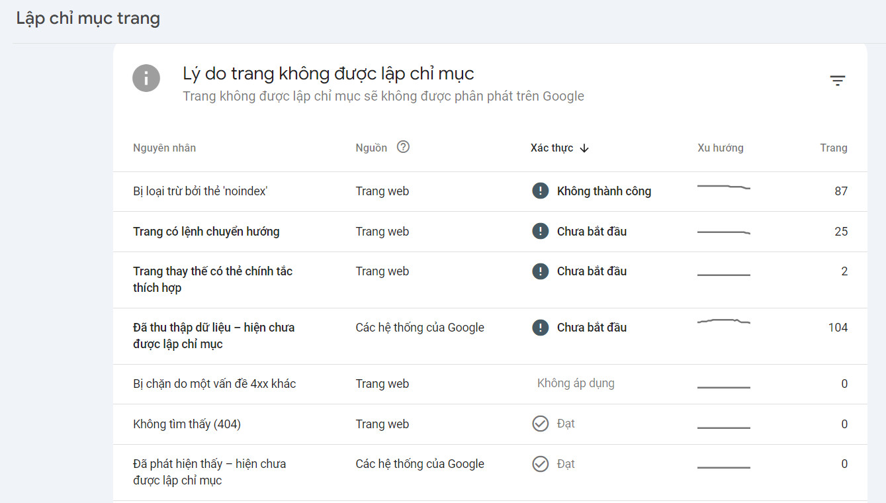This screenshot has width=886, height=503.
Task: Click the trend sparkline in the 'Trang có lệnh chuyển hướng' row
Action: click(x=724, y=232)
